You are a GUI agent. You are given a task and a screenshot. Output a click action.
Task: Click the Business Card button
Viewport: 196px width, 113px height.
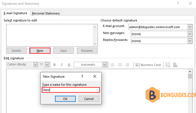pos(148,65)
